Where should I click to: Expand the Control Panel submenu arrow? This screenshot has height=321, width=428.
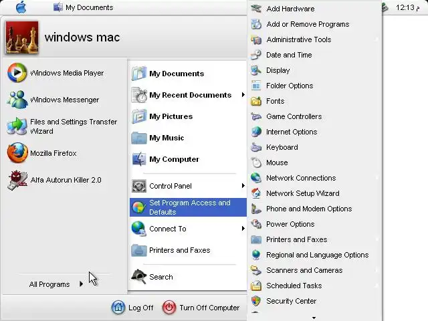click(x=243, y=186)
